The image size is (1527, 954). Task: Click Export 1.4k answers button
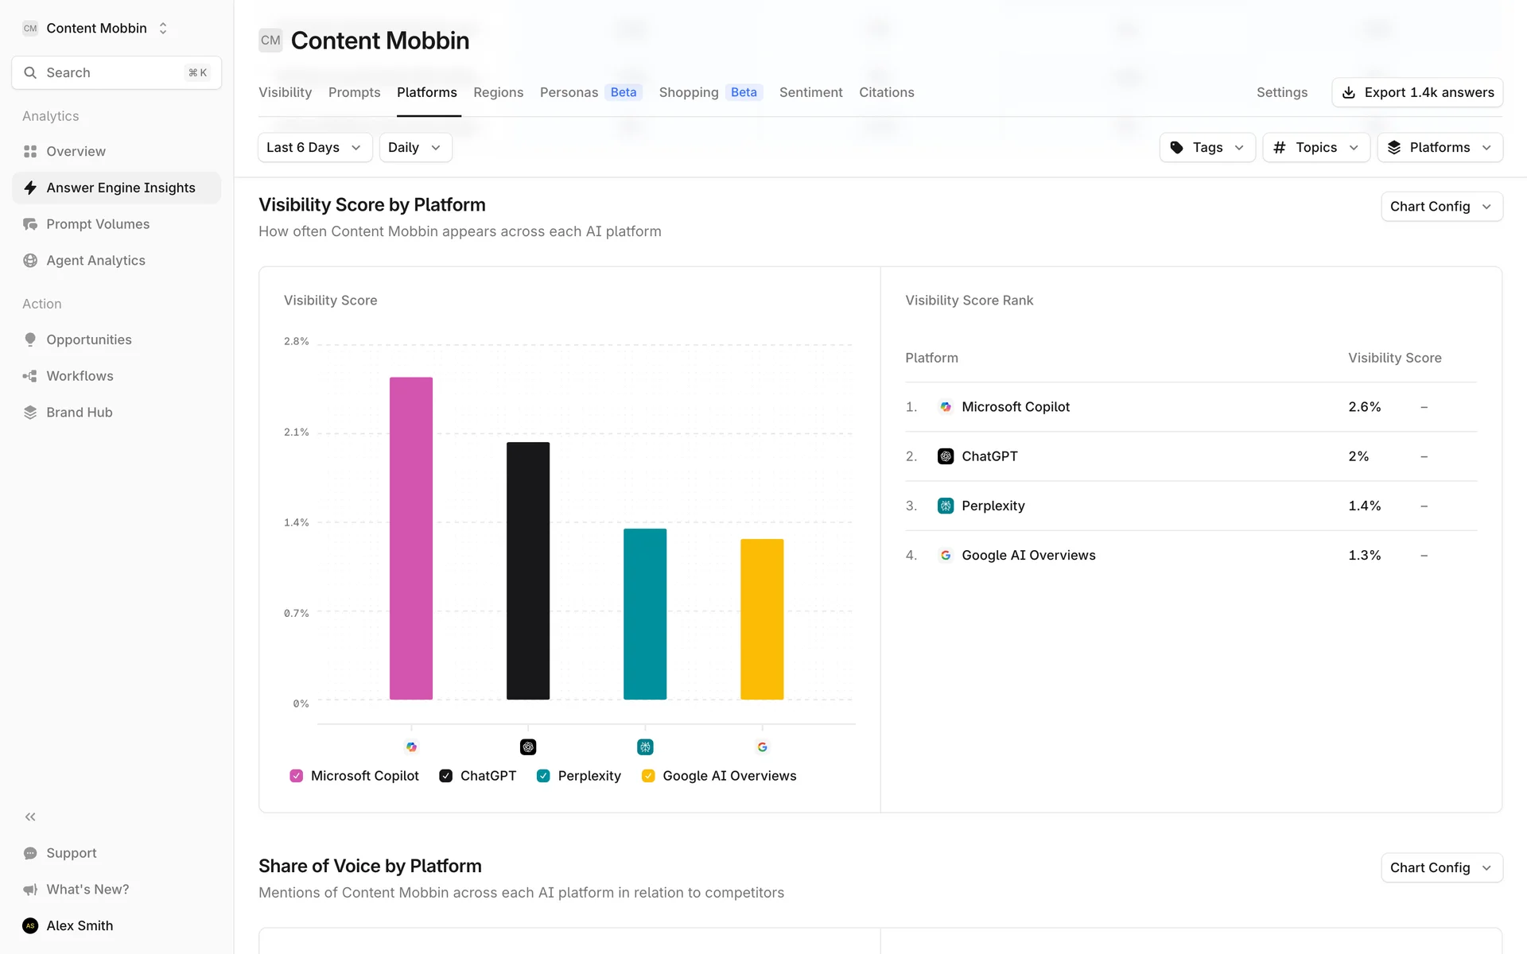(x=1416, y=92)
